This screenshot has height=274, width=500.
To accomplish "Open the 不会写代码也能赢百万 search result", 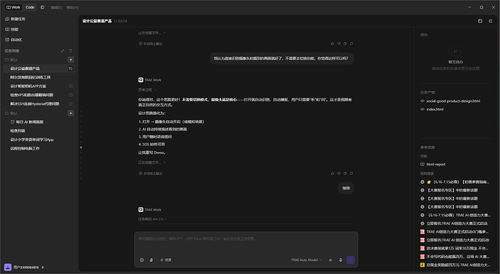I will click(455, 257).
